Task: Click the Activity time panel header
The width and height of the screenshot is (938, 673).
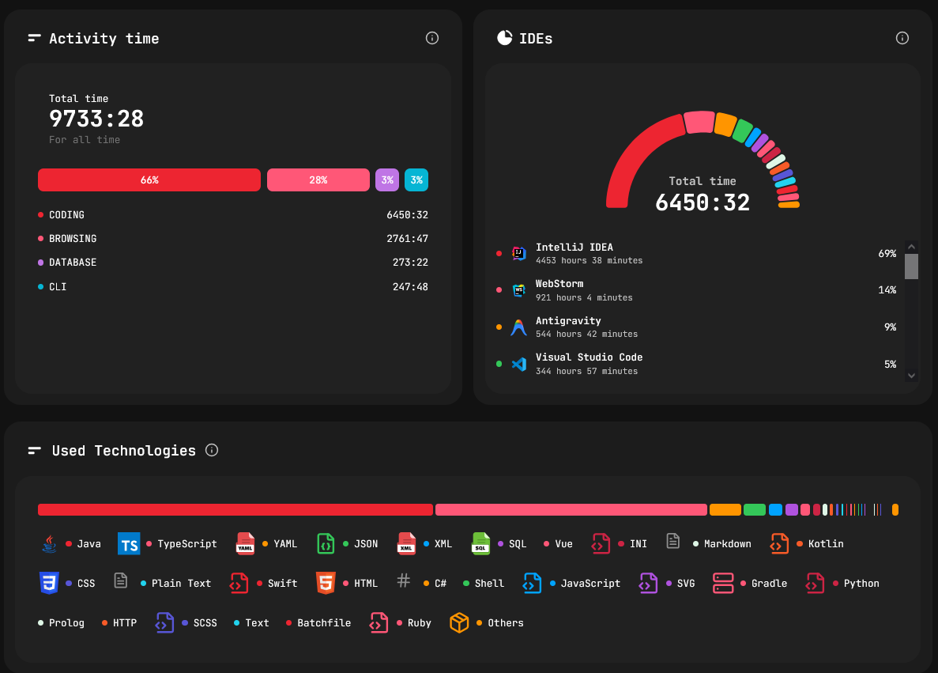Action: coord(104,38)
